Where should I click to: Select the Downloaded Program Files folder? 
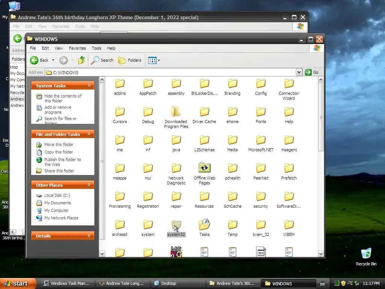coord(176,117)
